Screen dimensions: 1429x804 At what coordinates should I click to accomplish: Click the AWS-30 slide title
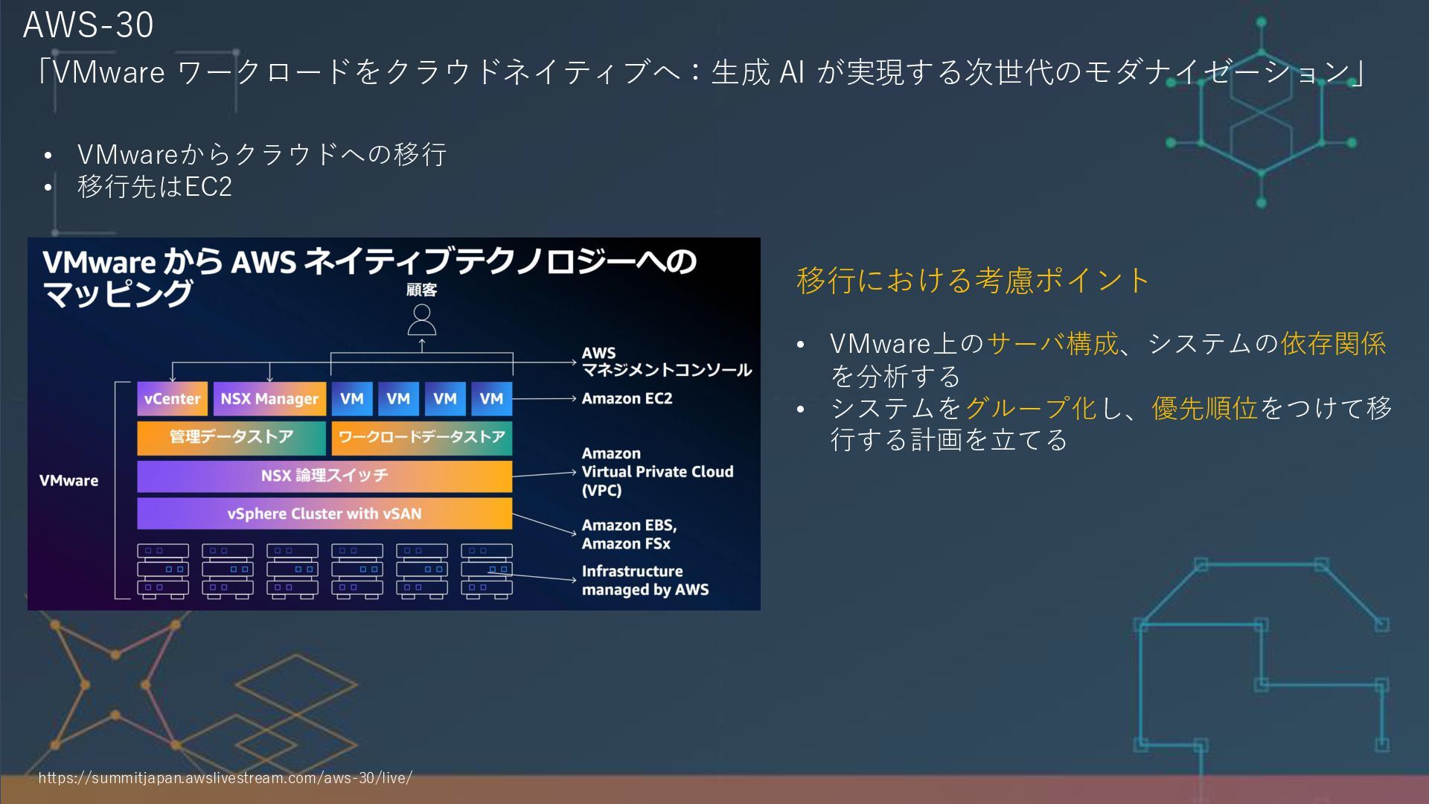[88, 25]
